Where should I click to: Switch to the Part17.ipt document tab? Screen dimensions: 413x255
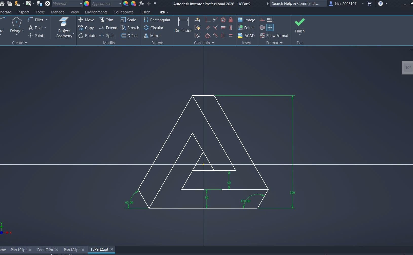click(x=45, y=250)
